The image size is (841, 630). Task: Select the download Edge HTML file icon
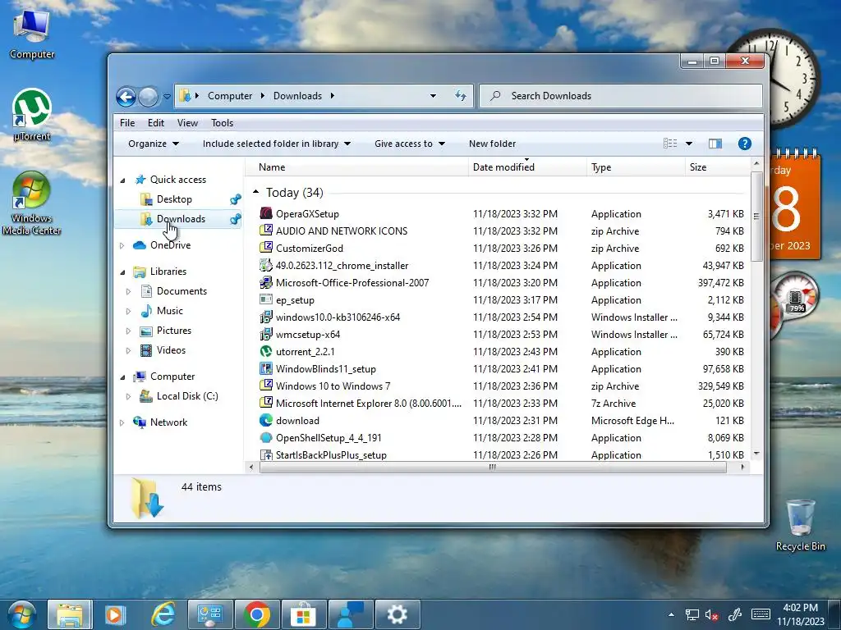tap(266, 420)
